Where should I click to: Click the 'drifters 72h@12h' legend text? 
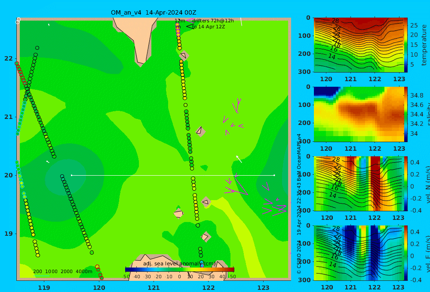tap(213, 21)
